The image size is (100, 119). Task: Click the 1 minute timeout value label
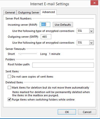point(54,54)
